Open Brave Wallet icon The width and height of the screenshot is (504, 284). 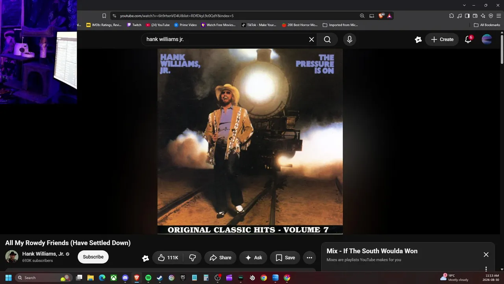(475, 16)
